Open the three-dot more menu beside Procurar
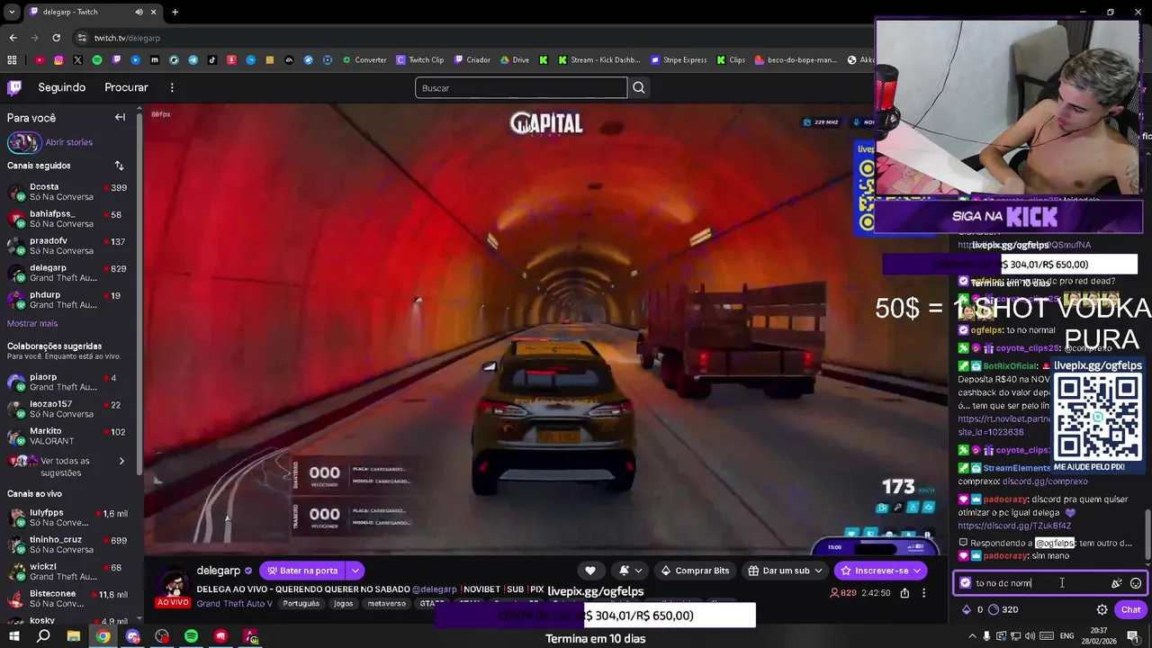Screen dimensions: 1152x648 172,87
